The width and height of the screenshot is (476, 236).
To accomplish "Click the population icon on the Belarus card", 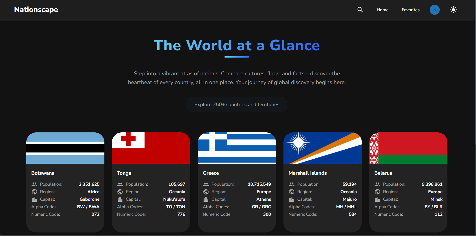I will click(377, 184).
